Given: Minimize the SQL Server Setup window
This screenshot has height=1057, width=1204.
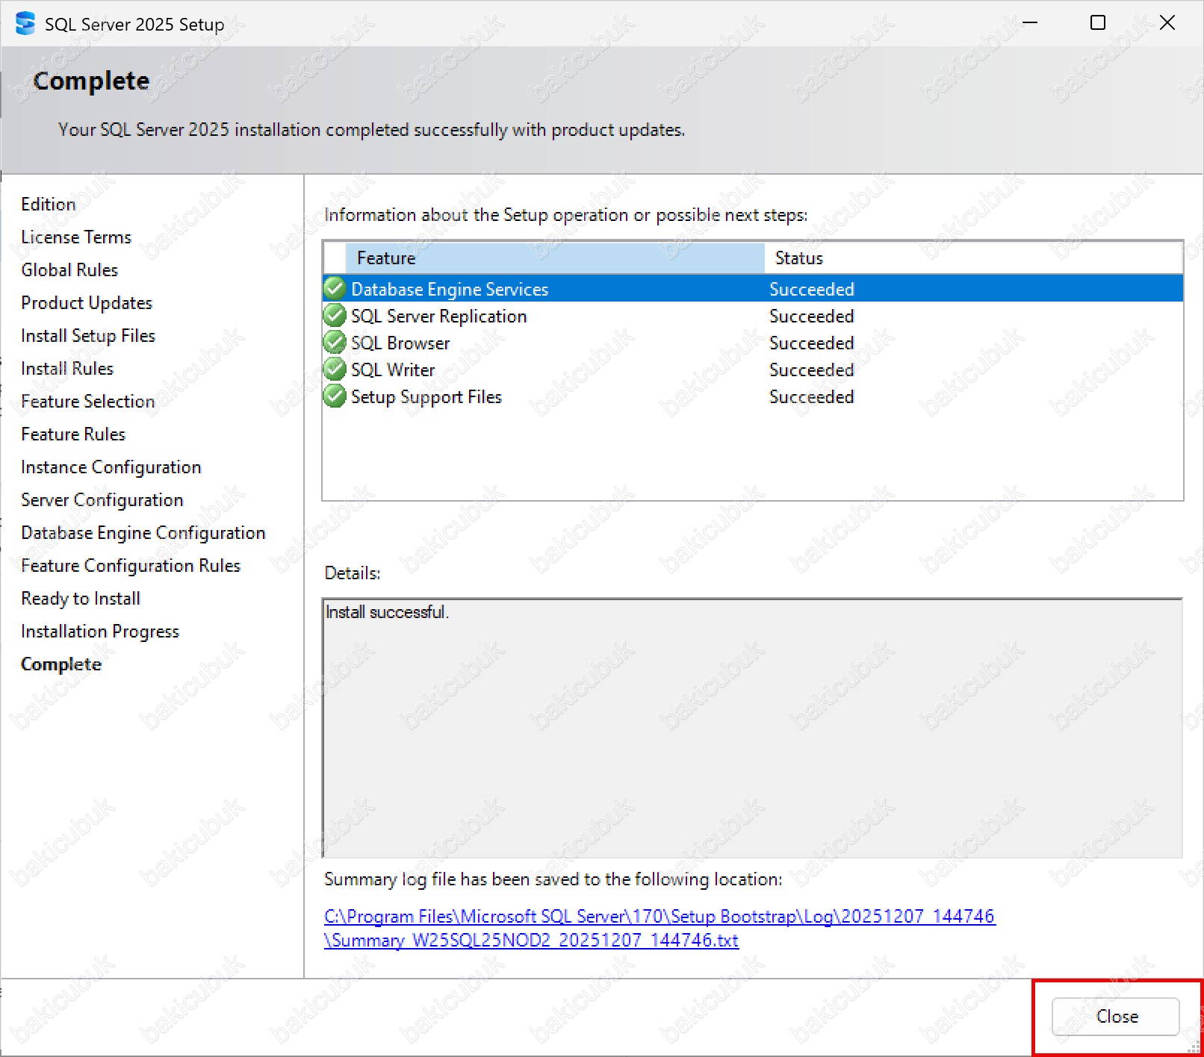Looking at the screenshot, I should coord(1030,23).
